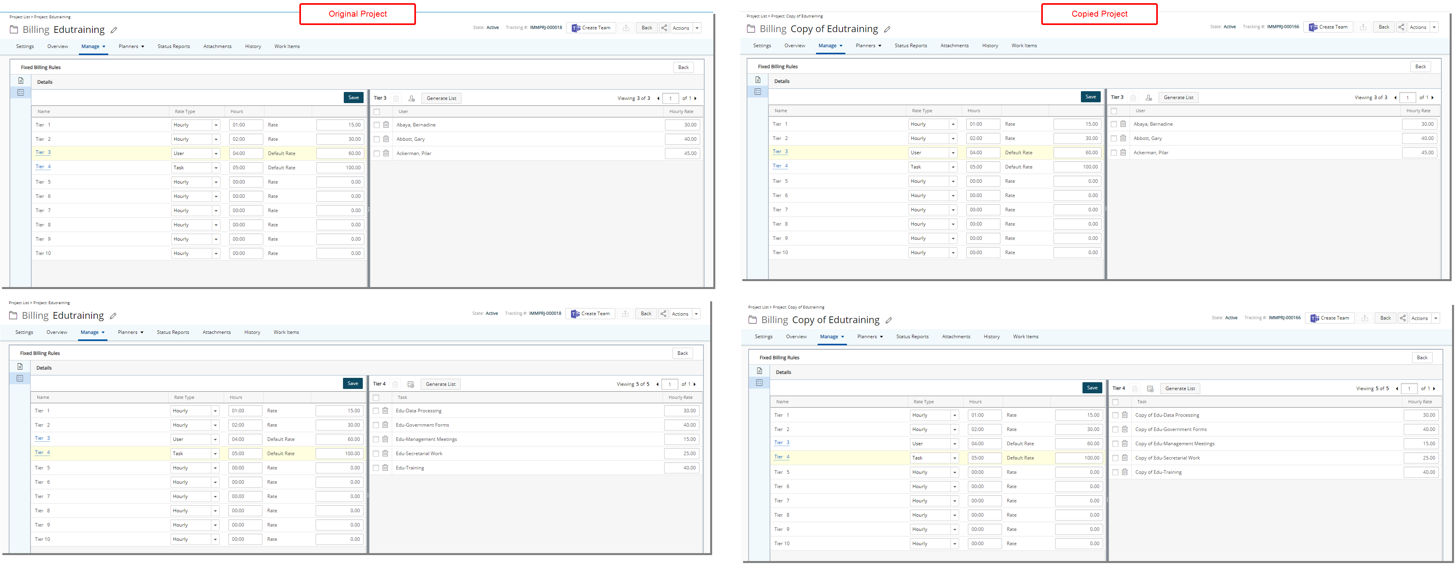The width and height of the screenshot is (1456, 565).
Task: Select all users checkbox in original Edutraining Tier 3 header
Action: 376,112
